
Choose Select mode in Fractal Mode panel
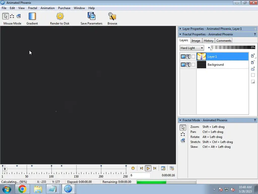(183, 134)
